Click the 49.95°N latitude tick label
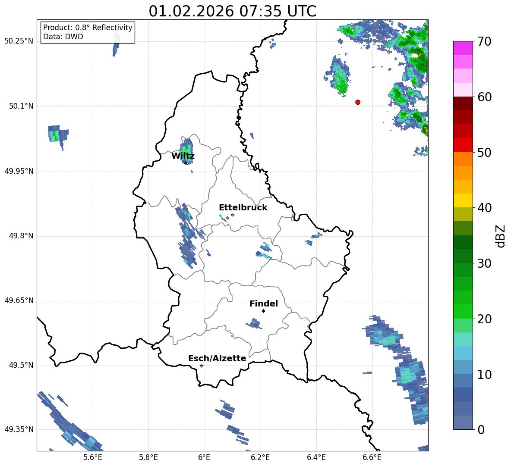The height and width of the screenshot is (466, 511). (19, 171)
